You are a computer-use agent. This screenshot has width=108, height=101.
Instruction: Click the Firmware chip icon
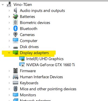pos(15,71)
